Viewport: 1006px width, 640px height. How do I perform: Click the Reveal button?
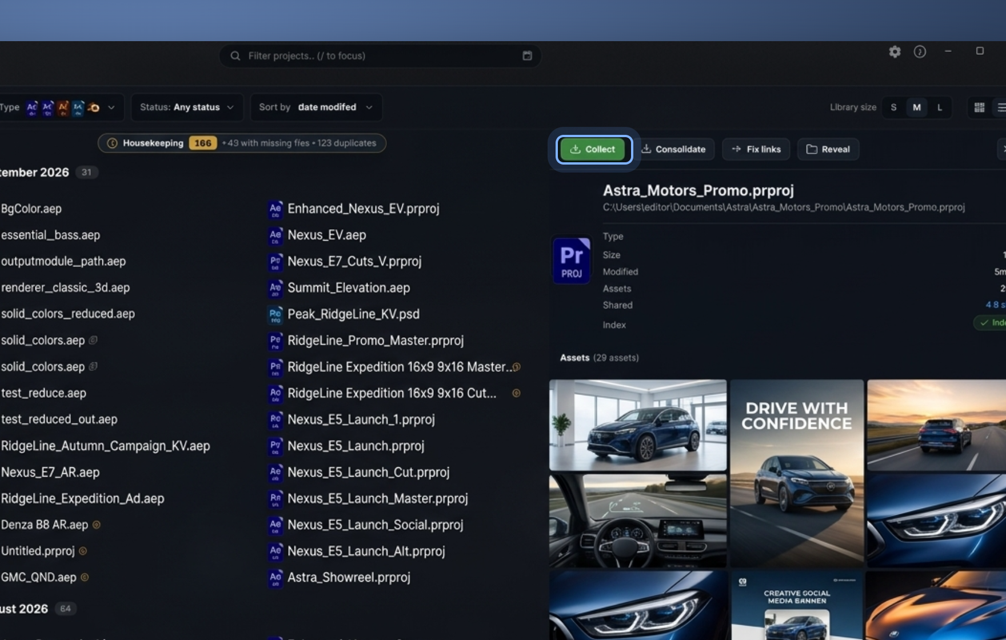(x=828, y=149)
